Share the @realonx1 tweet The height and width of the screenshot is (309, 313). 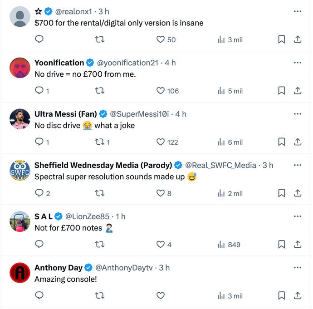pos(298,39)
